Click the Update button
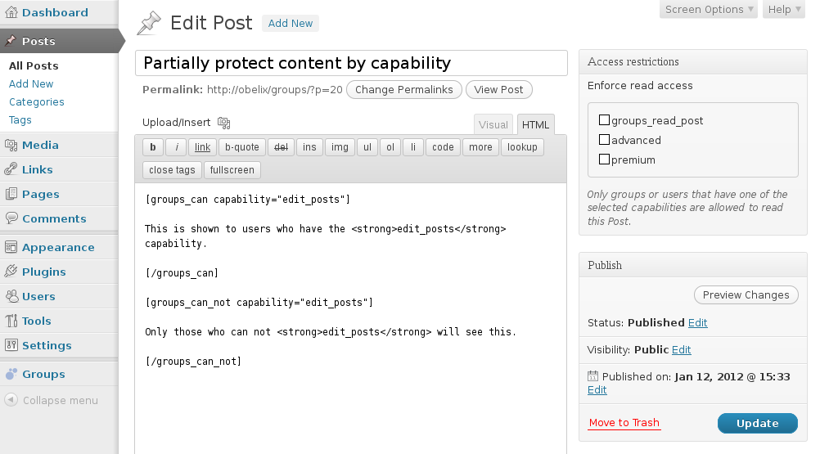 [x=757, y=423]
